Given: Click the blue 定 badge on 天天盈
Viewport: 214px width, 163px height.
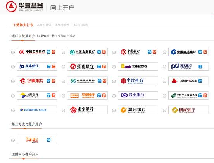Looking at the screenshot, I should (x=49, y=140).
